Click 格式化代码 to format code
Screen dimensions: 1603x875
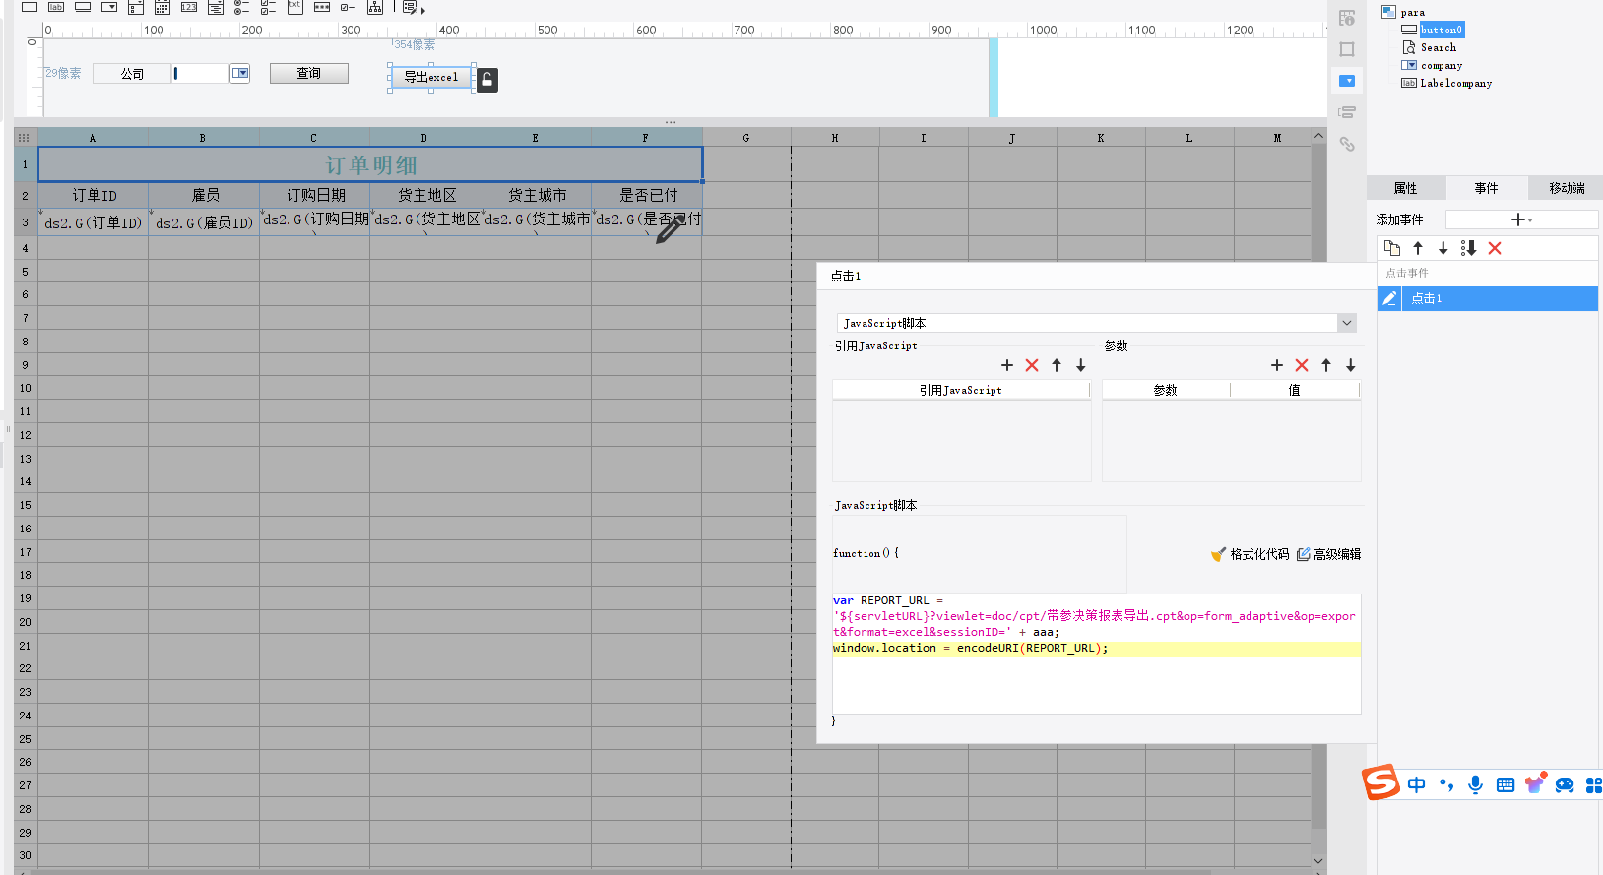1250,554
